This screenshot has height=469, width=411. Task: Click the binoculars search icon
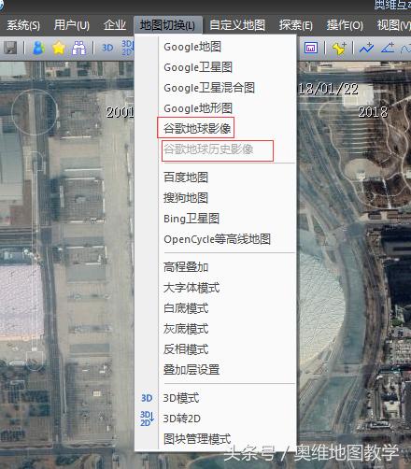tap(78, 48)
